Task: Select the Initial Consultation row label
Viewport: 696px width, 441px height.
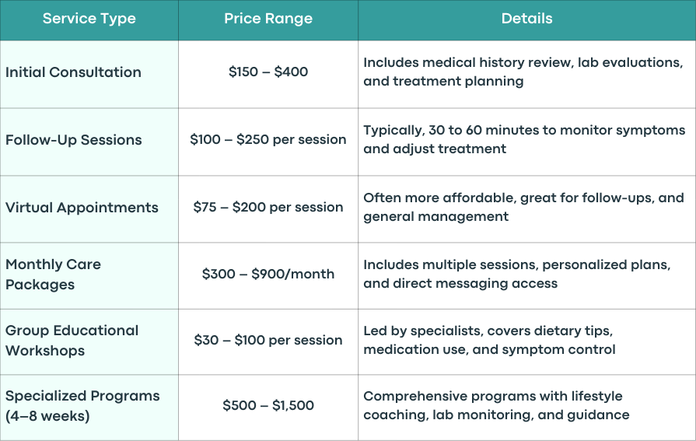Action: 73,72
